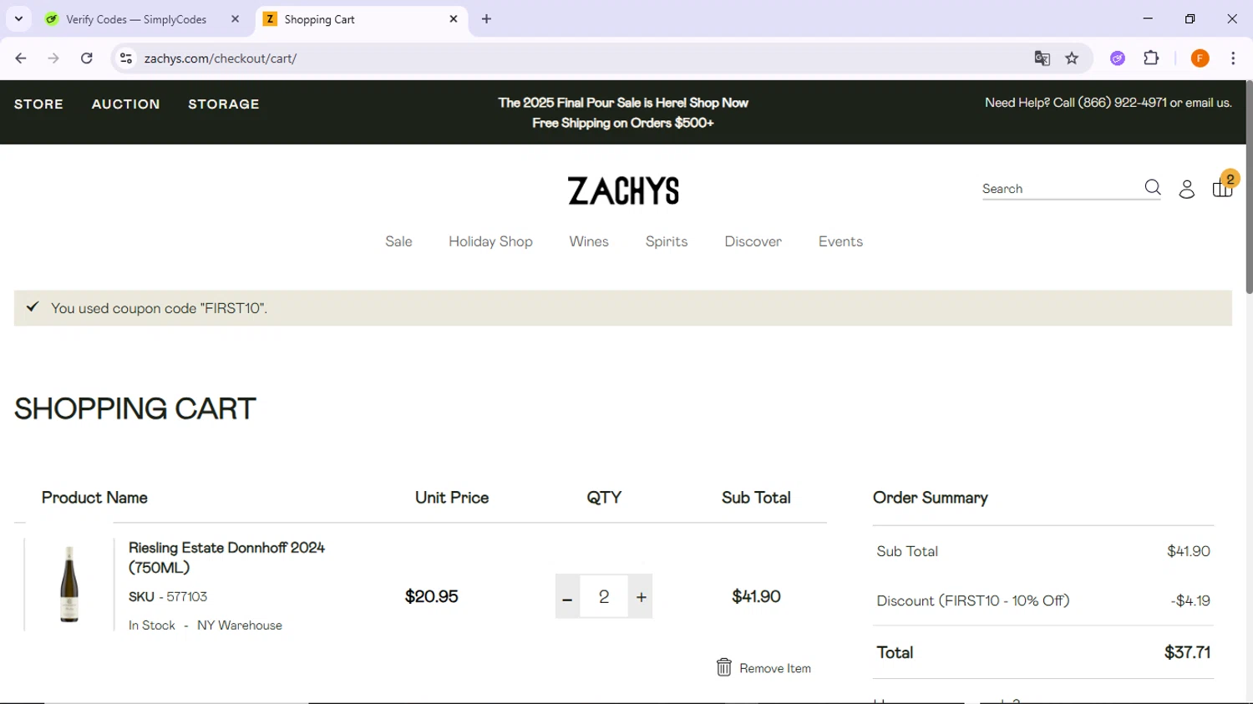Open the Wines menu
1253x704 pixels.
[589, 241]
